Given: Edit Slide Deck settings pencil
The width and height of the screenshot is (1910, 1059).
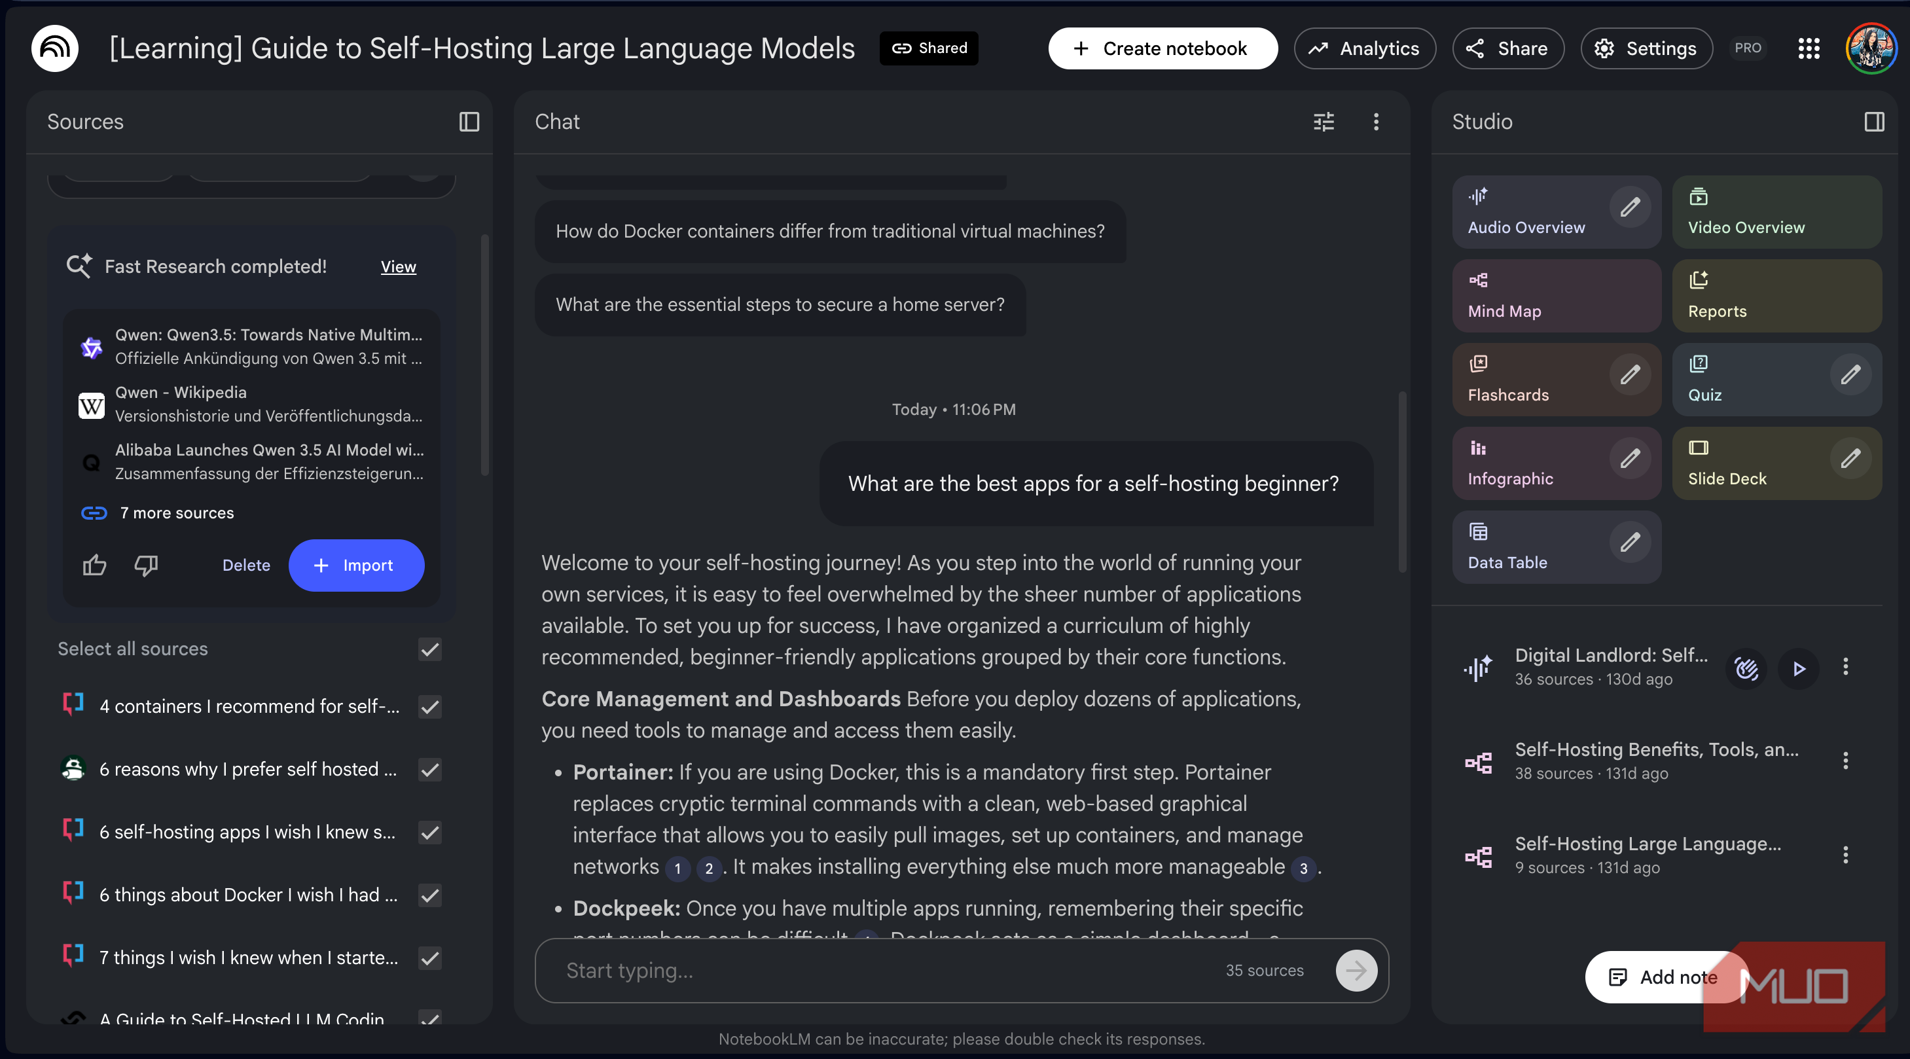Looking at the screenshot, I should click(x=1850, y=458).
